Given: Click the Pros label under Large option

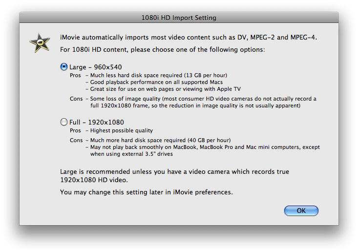Looking at the screenshot, I should [75, 75].
